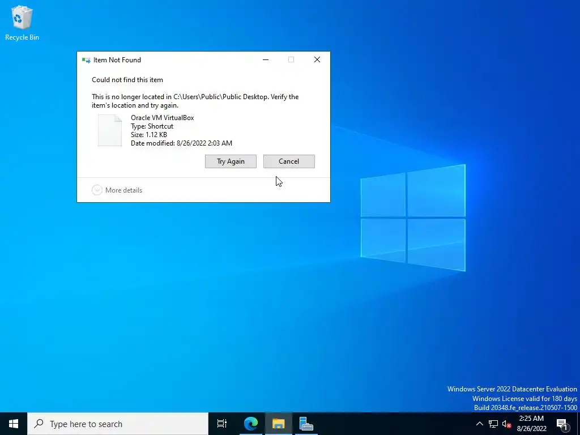Click the muted volume tray icon

(506, 424)
